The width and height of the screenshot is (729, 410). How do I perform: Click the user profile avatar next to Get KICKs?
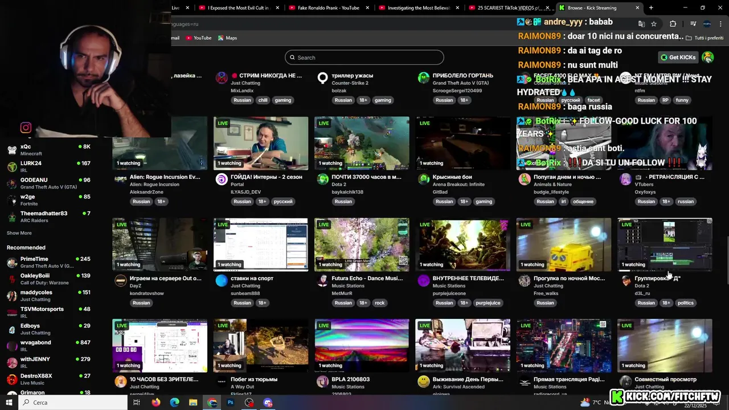[x=708, y=57]
